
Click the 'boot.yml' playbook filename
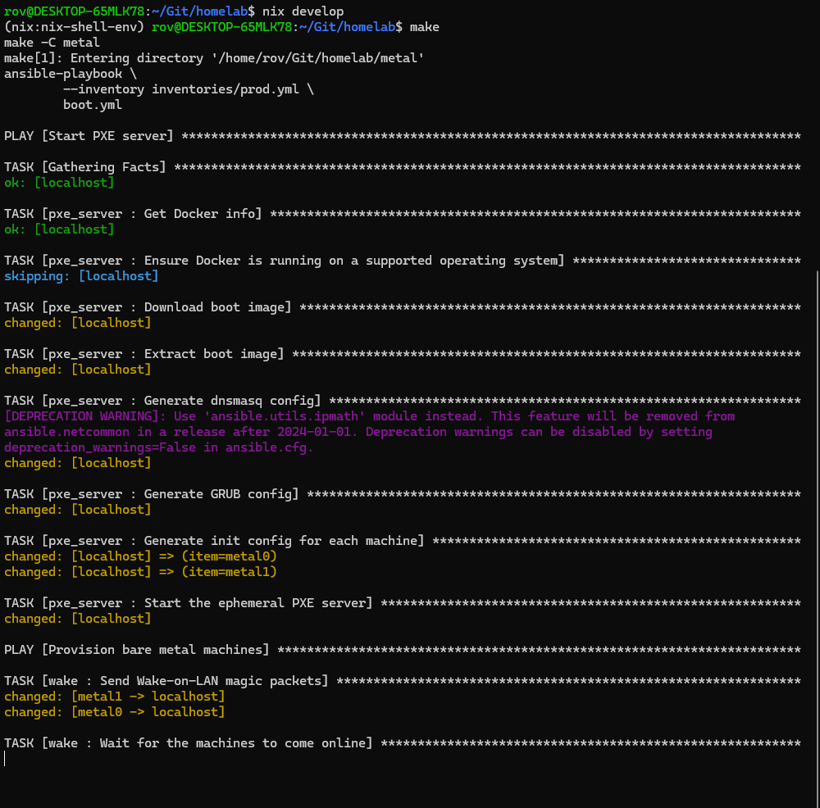pos(92,104)
